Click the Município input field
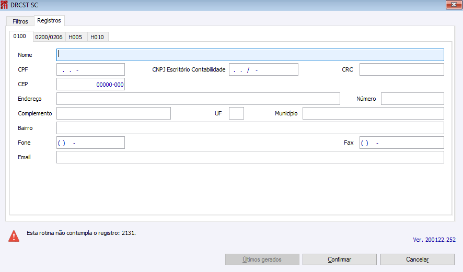This screenshot has width=463, height=272. tap(373, 113)
